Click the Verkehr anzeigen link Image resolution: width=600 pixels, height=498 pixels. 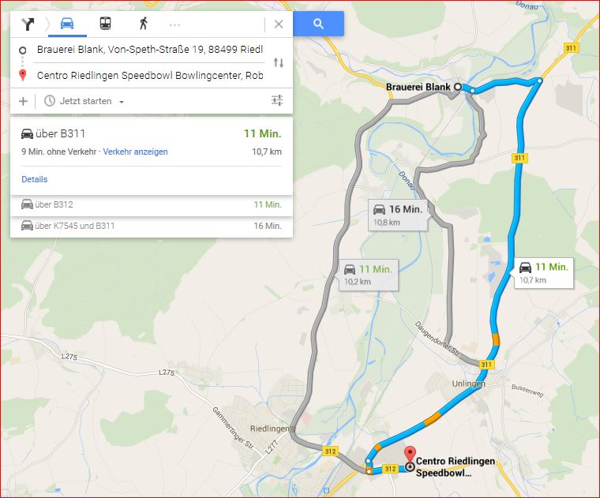pos(136,152)
